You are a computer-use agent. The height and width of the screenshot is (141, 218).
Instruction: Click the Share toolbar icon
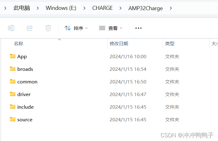pyautogui.click(x=30, y=28)
